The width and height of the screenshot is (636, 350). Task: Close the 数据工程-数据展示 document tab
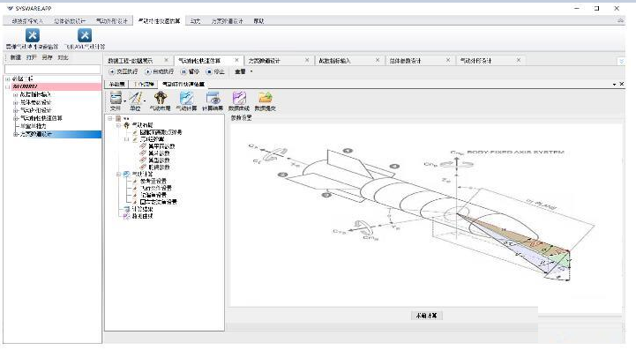[167, 60]
